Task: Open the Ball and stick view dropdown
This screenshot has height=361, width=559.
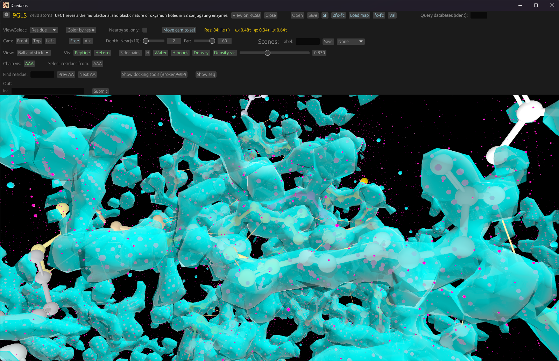Action: click(34, 53)
